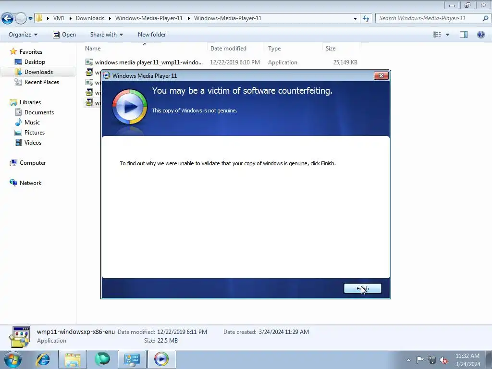Click the muted volume tray icon
The width and height of the screenshot is (492, 369).
(443, 360)
